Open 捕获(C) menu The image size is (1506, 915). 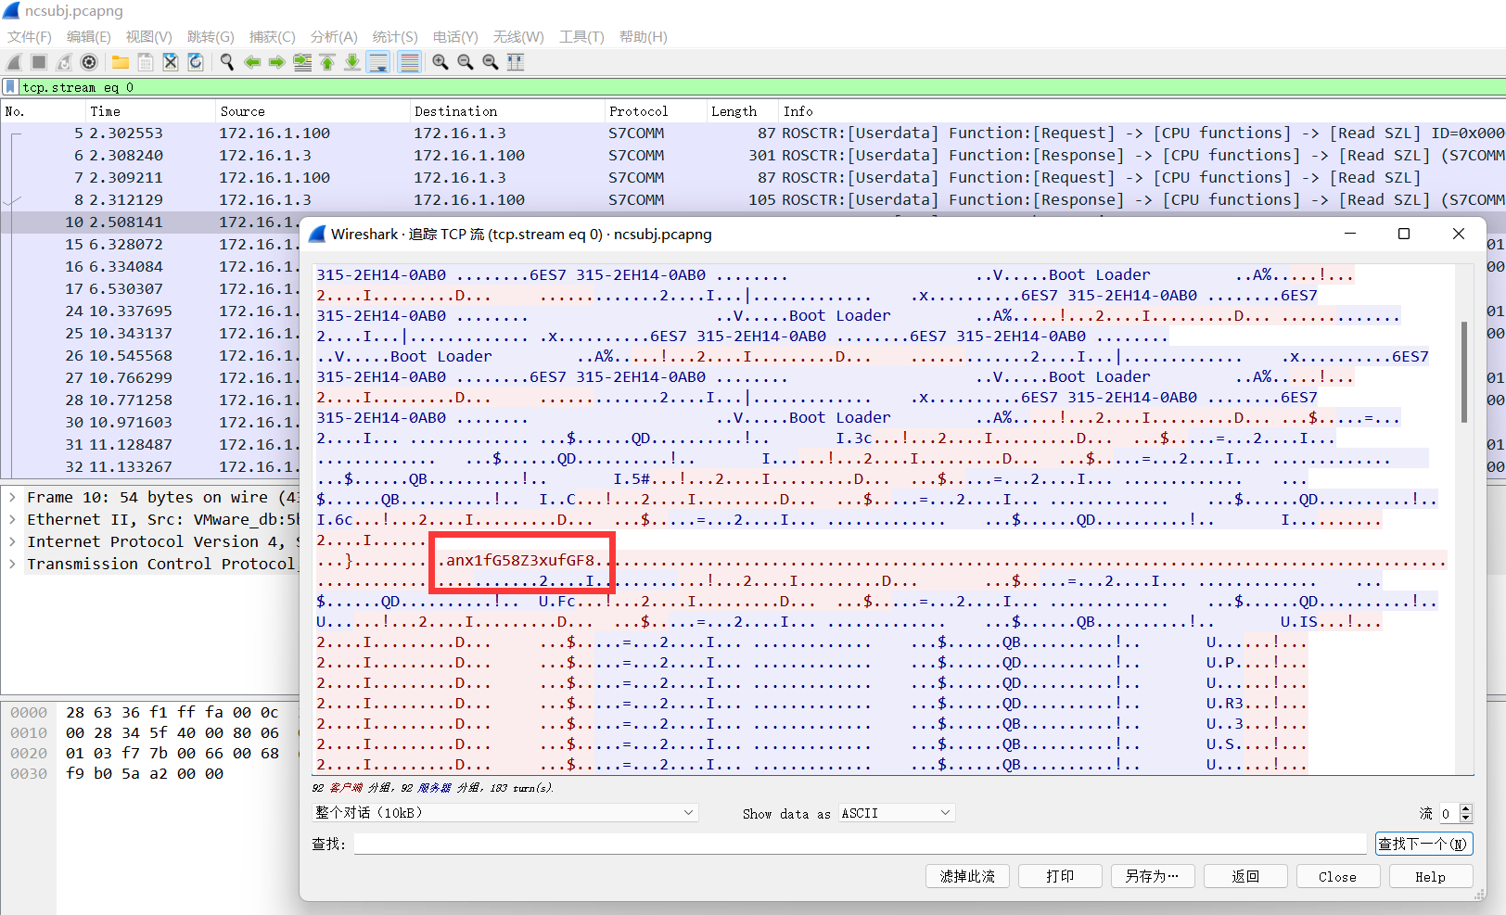(273, 37)
